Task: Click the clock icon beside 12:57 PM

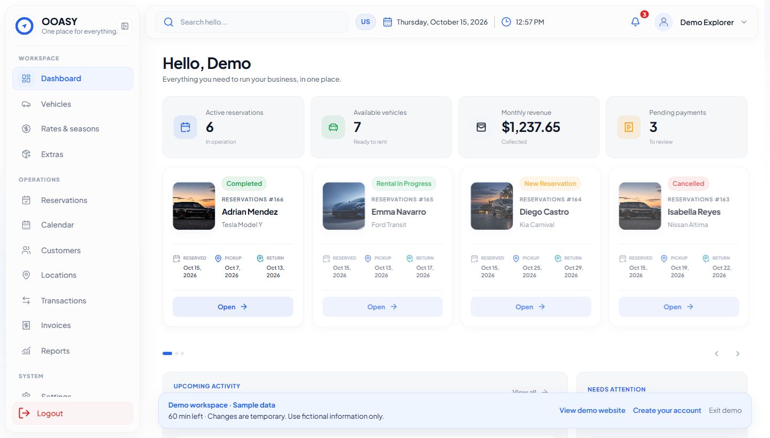Action: tap(506, 22)
